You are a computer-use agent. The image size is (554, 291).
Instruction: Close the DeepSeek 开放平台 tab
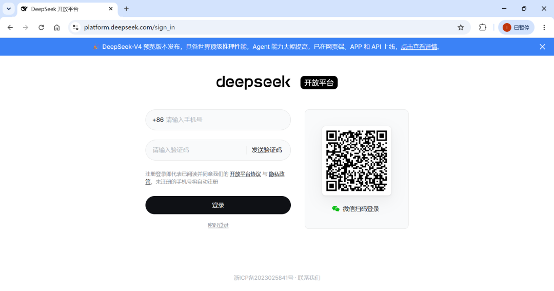click(111, 9)
